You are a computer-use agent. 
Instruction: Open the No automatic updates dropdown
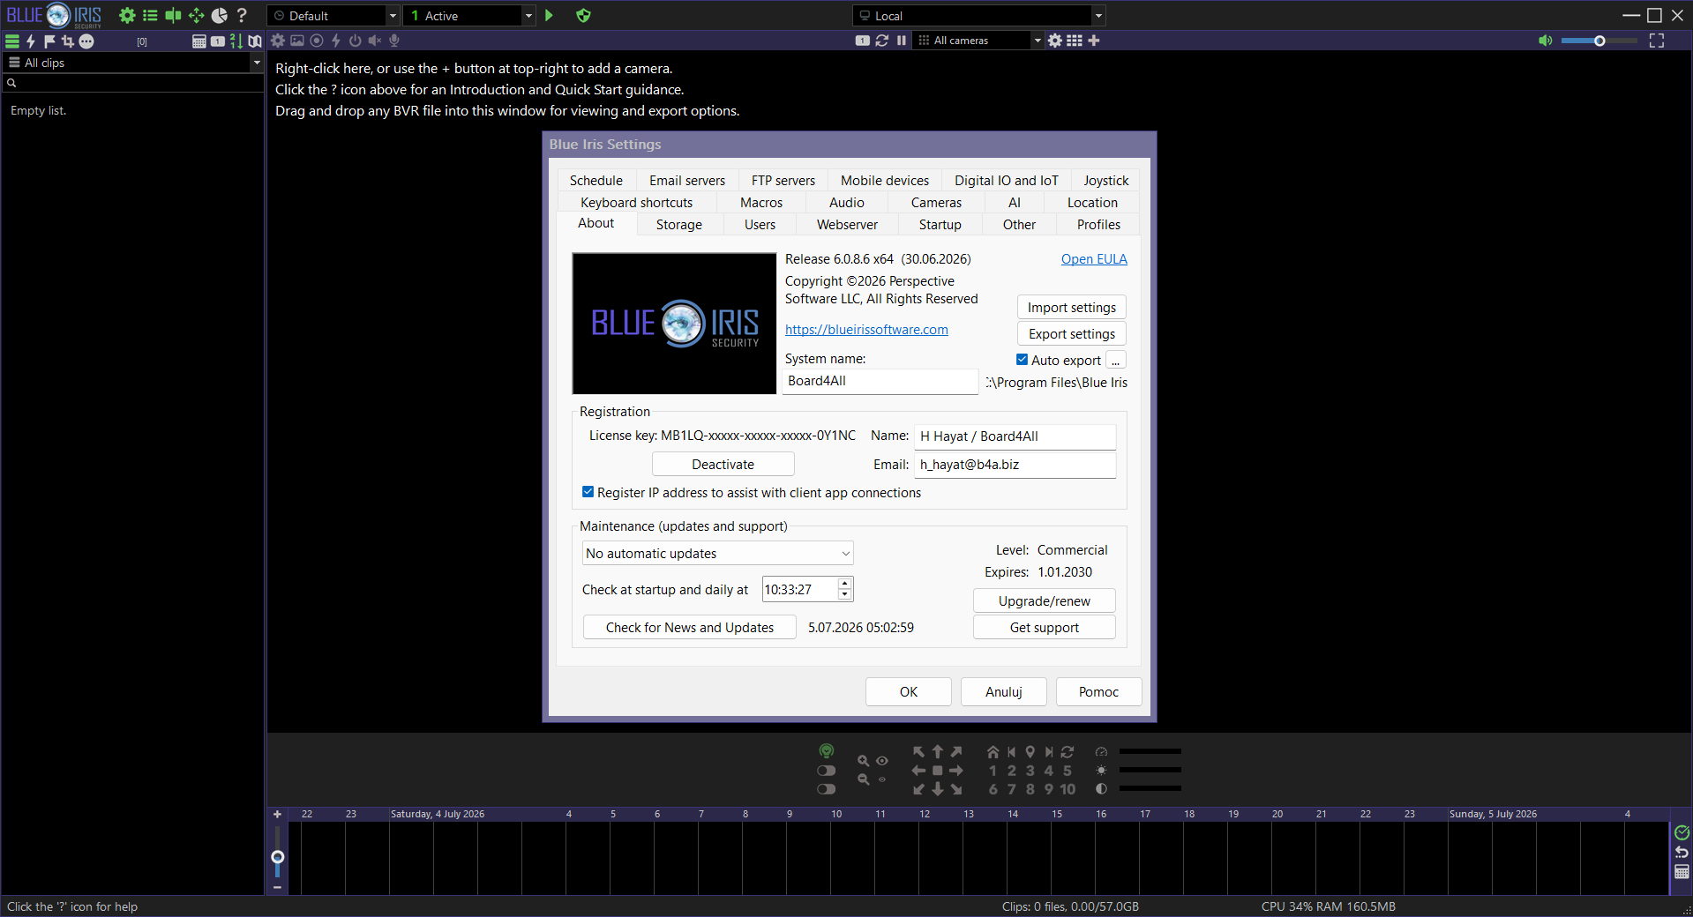[x=717, y=554]
